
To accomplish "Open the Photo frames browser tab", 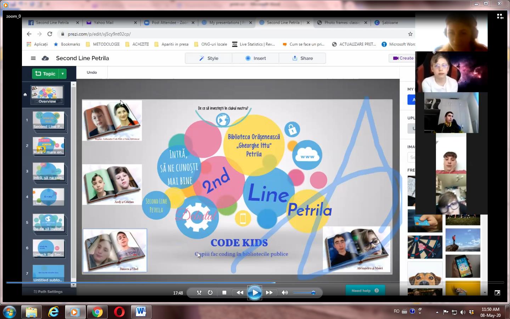I will (342, 22).
